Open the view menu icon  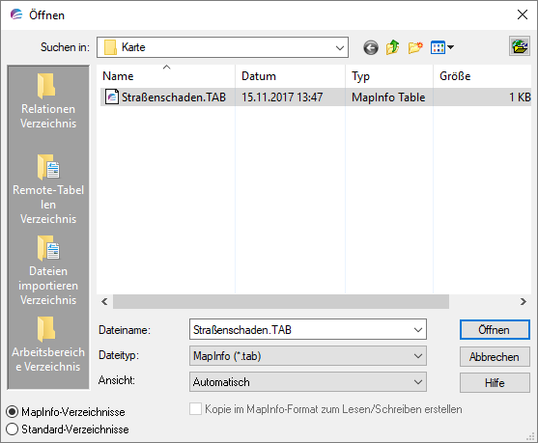(442, 47)
